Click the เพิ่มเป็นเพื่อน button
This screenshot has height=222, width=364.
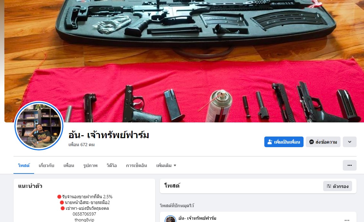point(284,142)
